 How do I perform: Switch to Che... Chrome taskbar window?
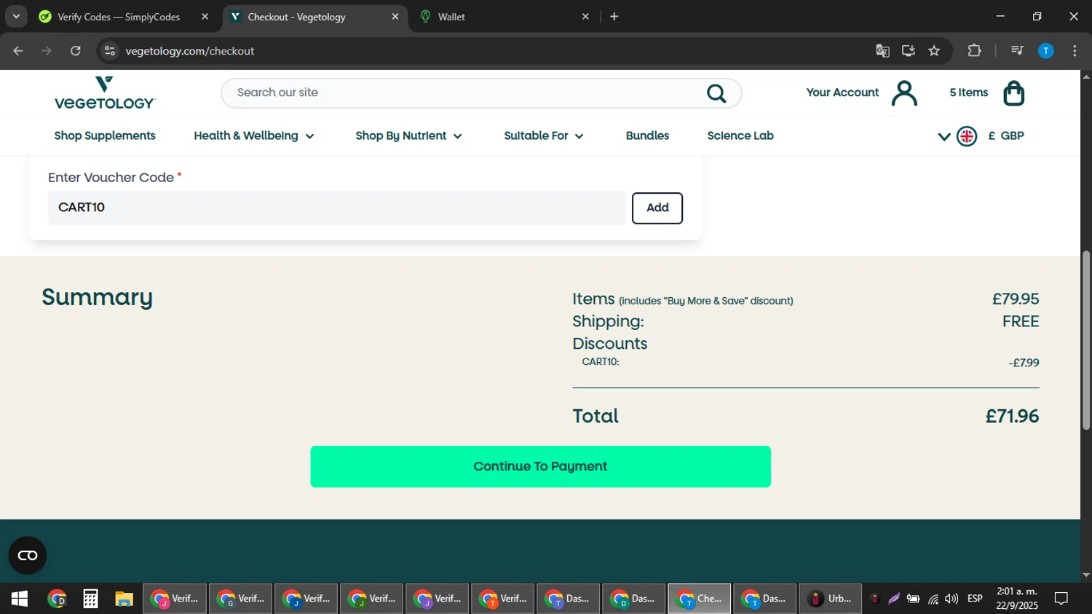pos(700,599)
